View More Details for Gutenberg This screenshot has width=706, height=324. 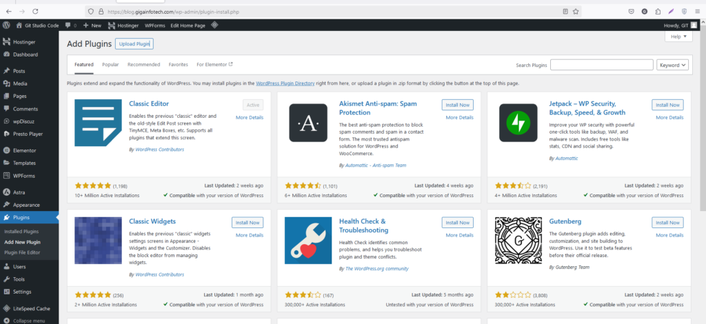click(x=669, y=235)
